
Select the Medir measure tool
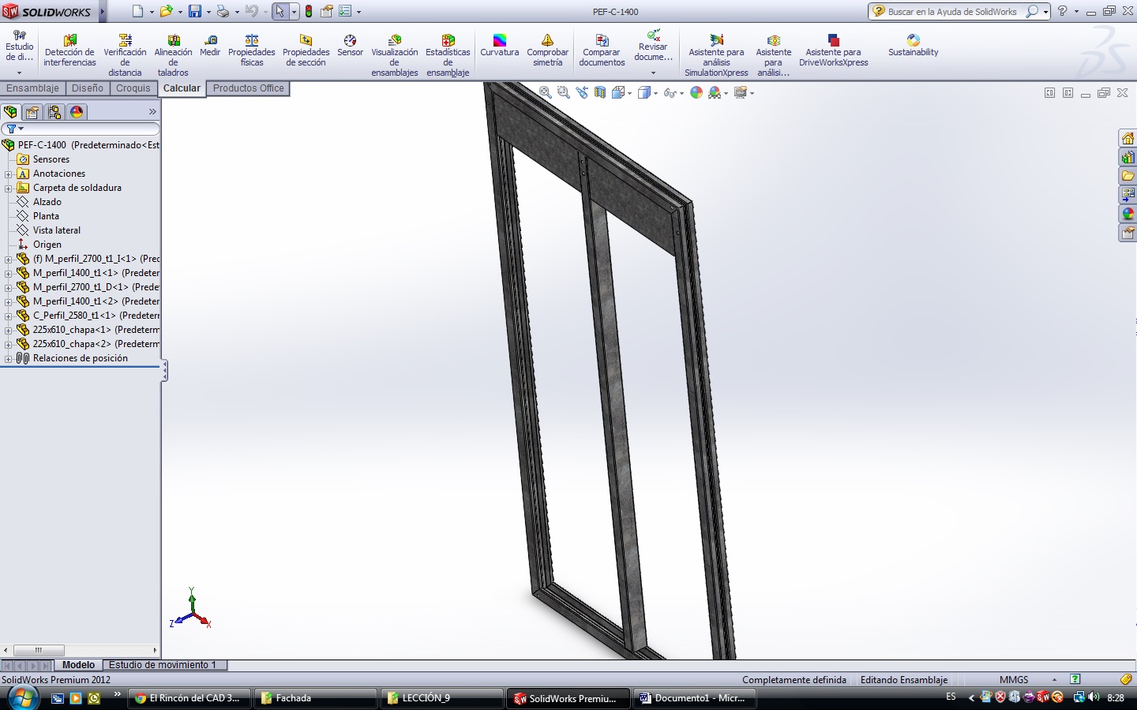(210, 46)
